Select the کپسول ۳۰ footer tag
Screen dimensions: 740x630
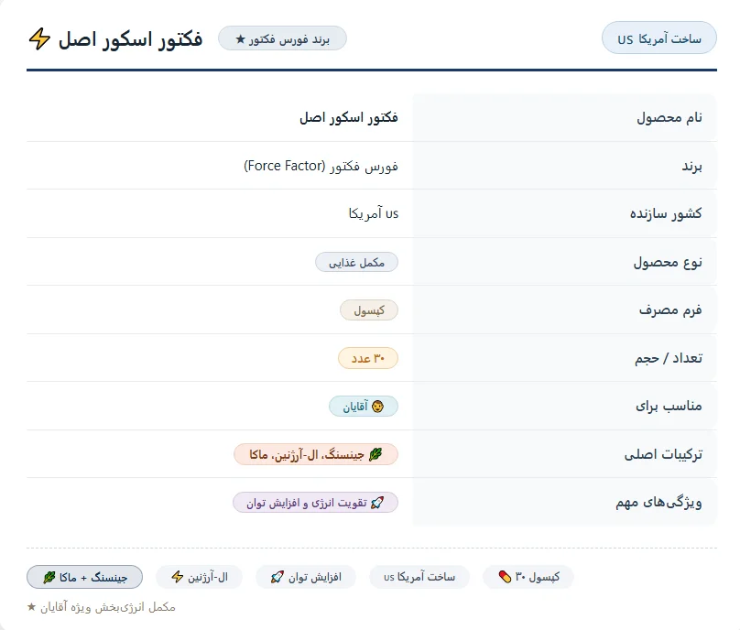[528, 577]
